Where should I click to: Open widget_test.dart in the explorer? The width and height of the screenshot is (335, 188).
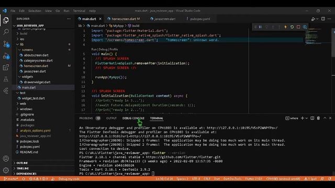[33, 98]
